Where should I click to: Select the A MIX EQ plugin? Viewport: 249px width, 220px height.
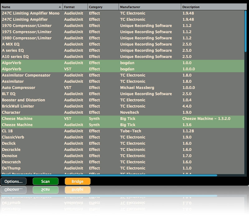coord(122,44)
